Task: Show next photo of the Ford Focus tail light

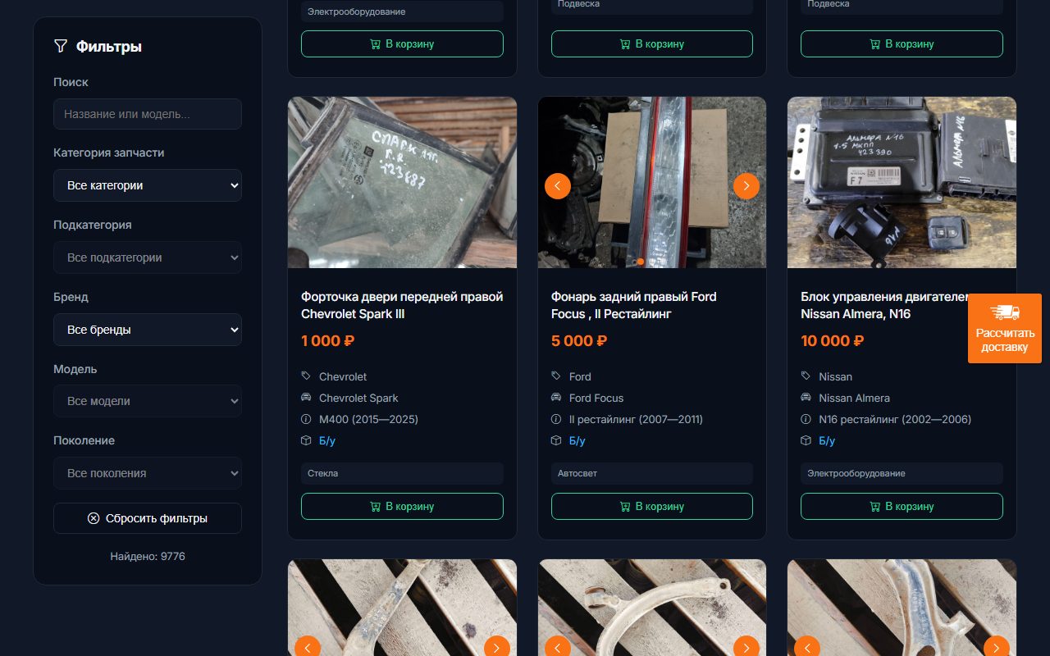Action: [x=746, y=186]
